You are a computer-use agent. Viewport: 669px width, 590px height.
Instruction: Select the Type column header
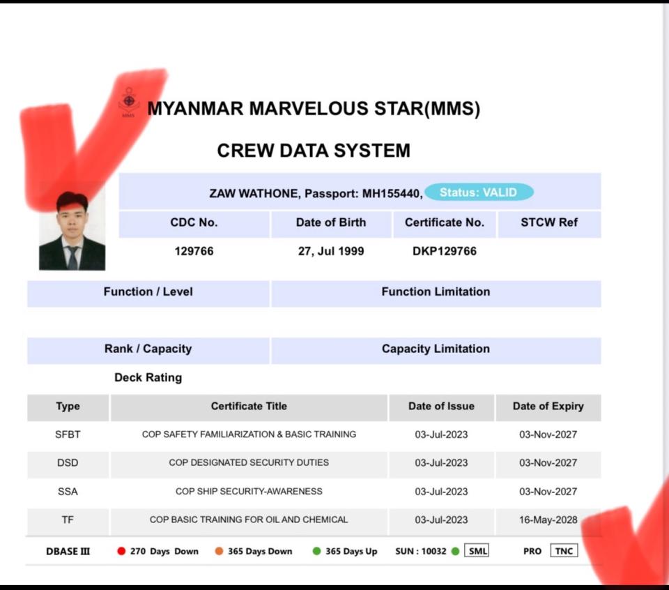[68, 407]
